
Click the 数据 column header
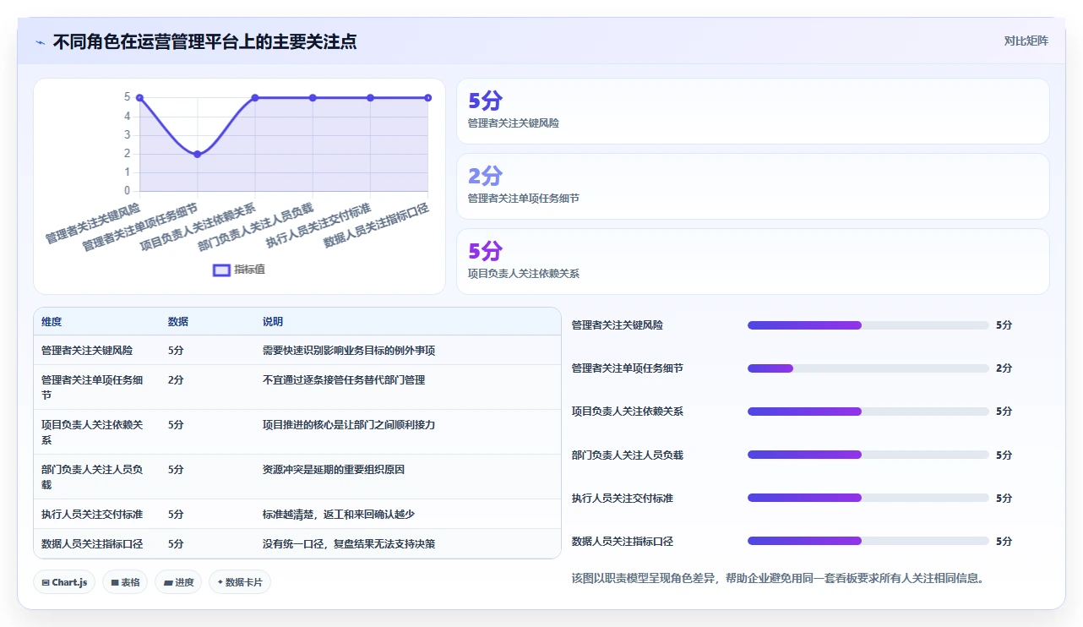(x=178, y=322)
